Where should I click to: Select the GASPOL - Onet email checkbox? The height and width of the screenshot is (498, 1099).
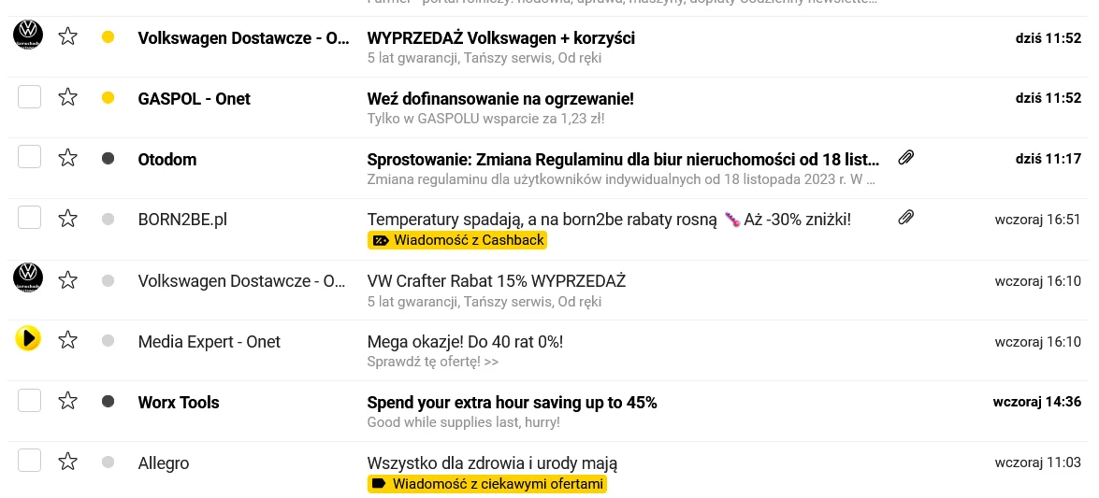[29, 96]
